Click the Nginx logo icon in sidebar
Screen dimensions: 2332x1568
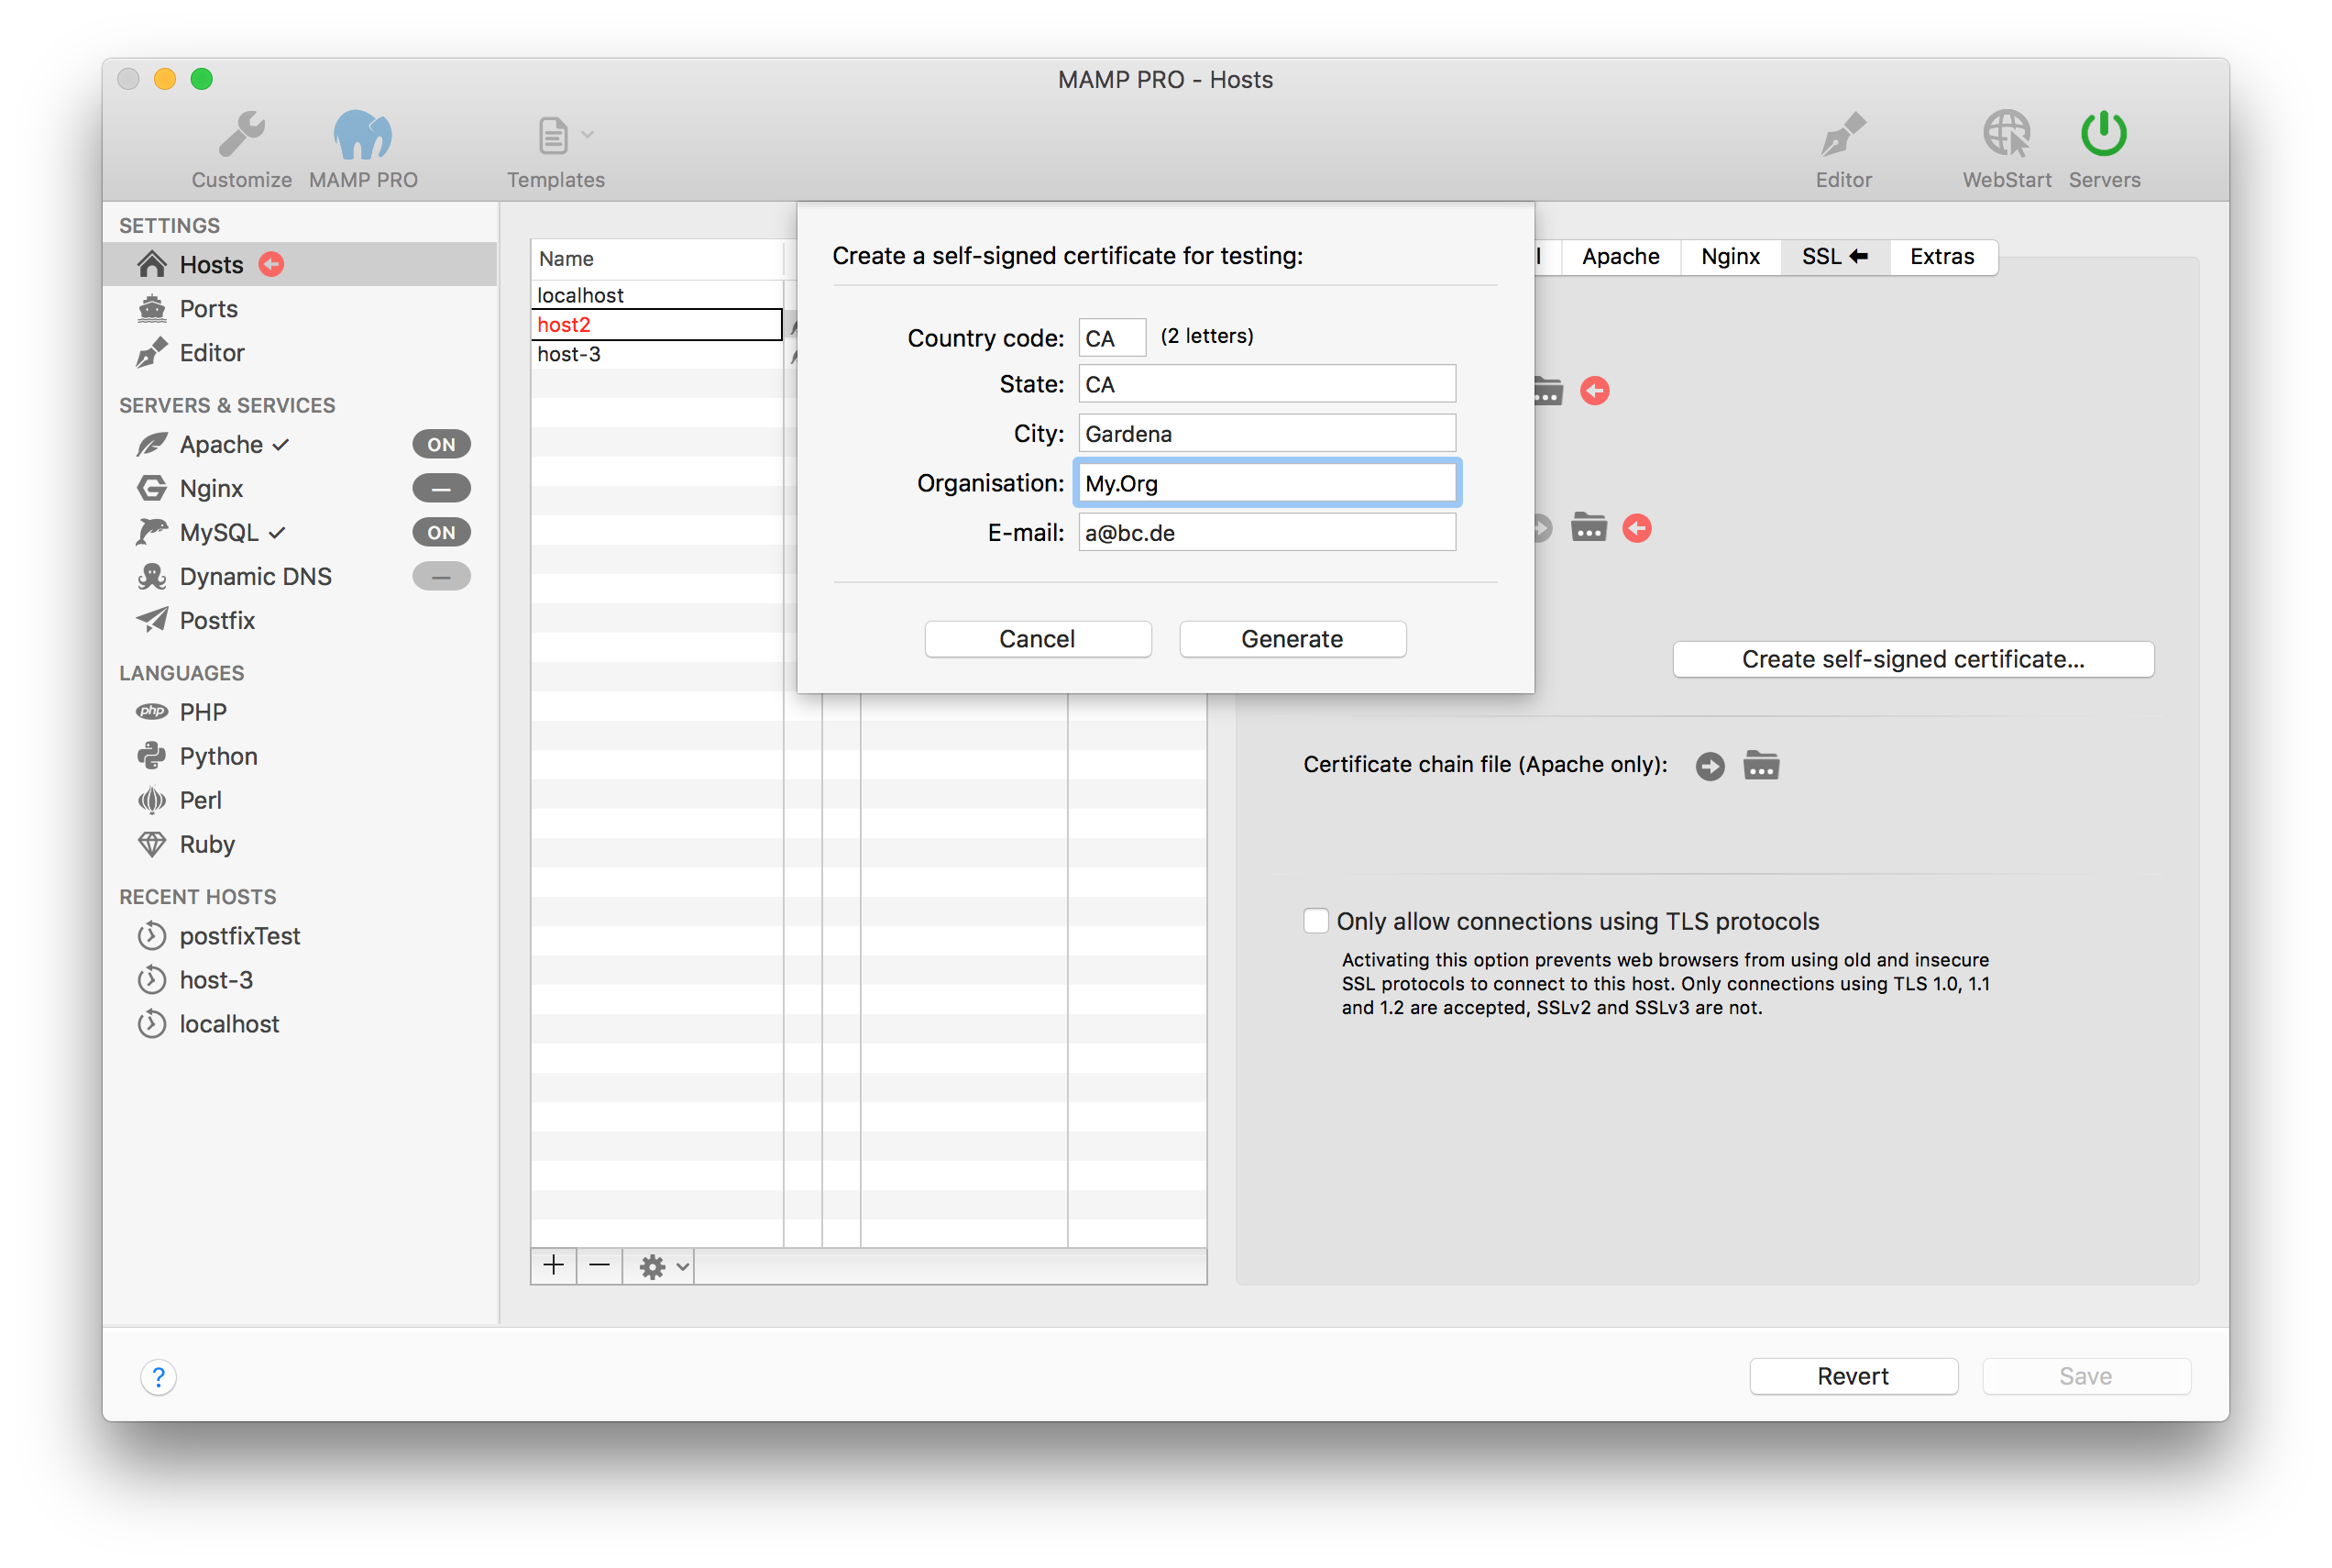152,488
